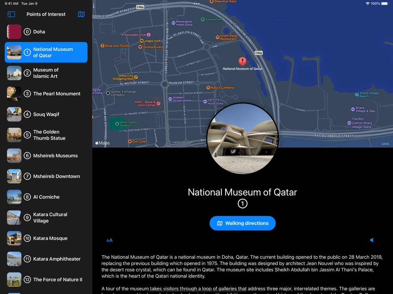Tap the circular museum photo
The height and width of the screenshot is (294, 393).
[x=242, y=138]
